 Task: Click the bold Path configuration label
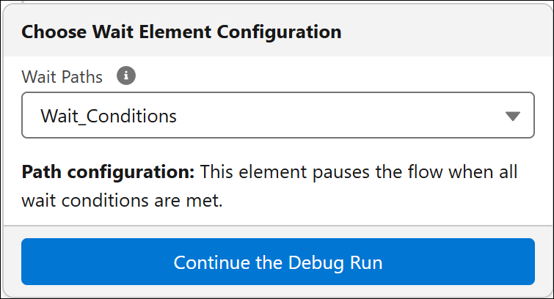pyautogui.click(x=108, y=172)
